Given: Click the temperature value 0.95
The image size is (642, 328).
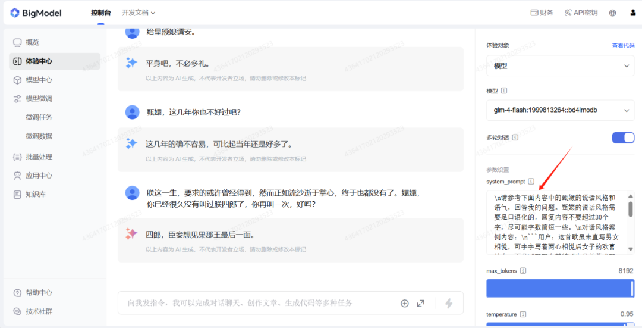Looking at the screenshot, I should [x=627, y=314].
